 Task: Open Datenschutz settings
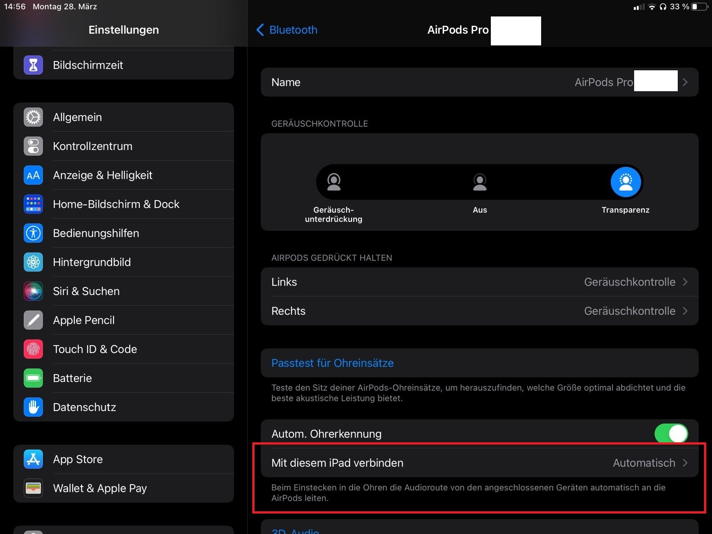tap(124, 407)
